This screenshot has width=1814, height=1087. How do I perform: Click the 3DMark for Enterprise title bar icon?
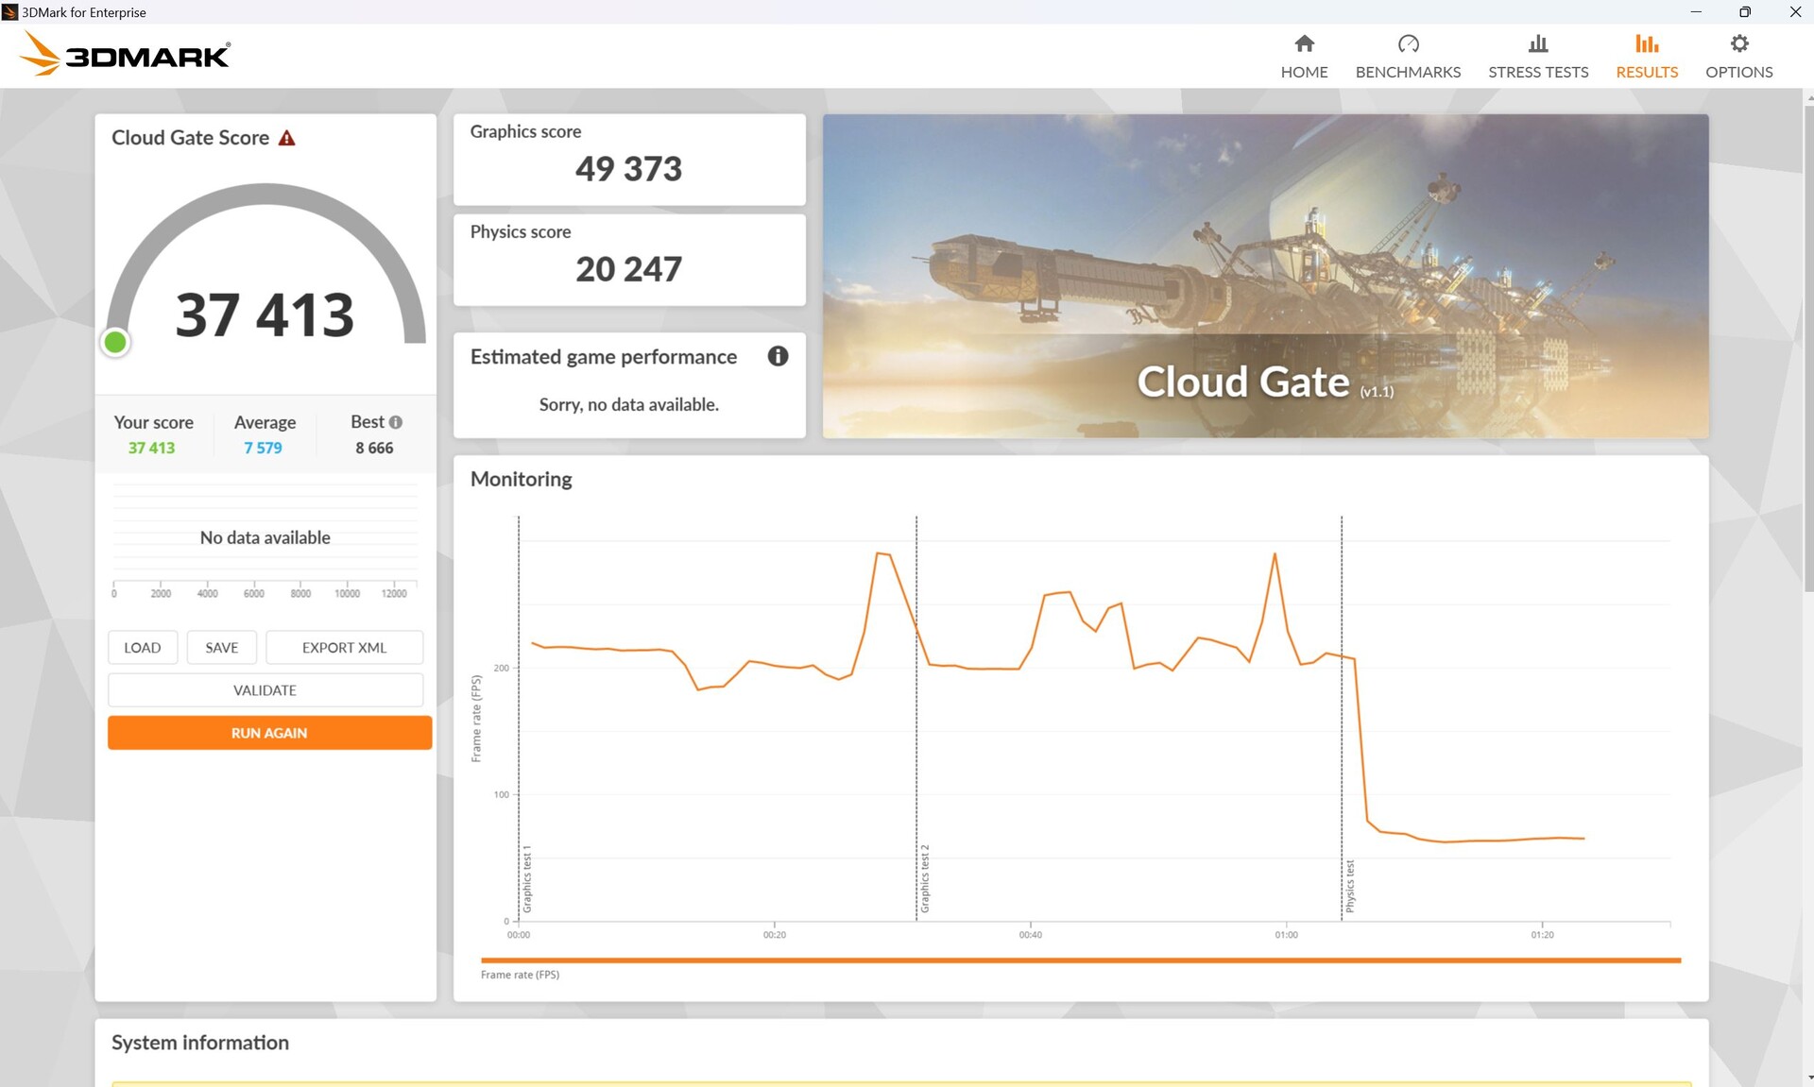point(9,11)
